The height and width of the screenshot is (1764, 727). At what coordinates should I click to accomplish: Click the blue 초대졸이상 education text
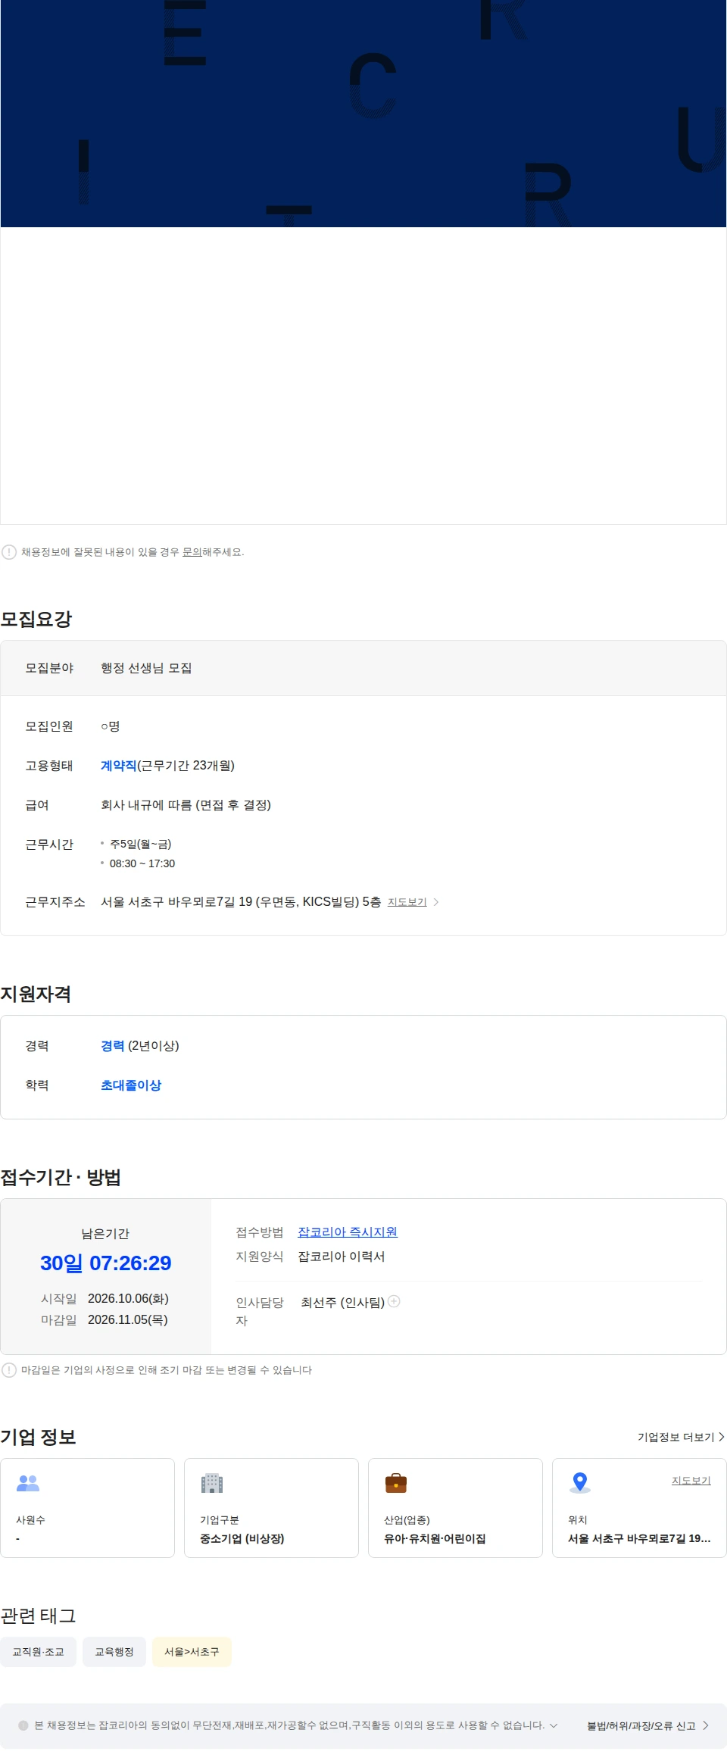click(131, 1085)
